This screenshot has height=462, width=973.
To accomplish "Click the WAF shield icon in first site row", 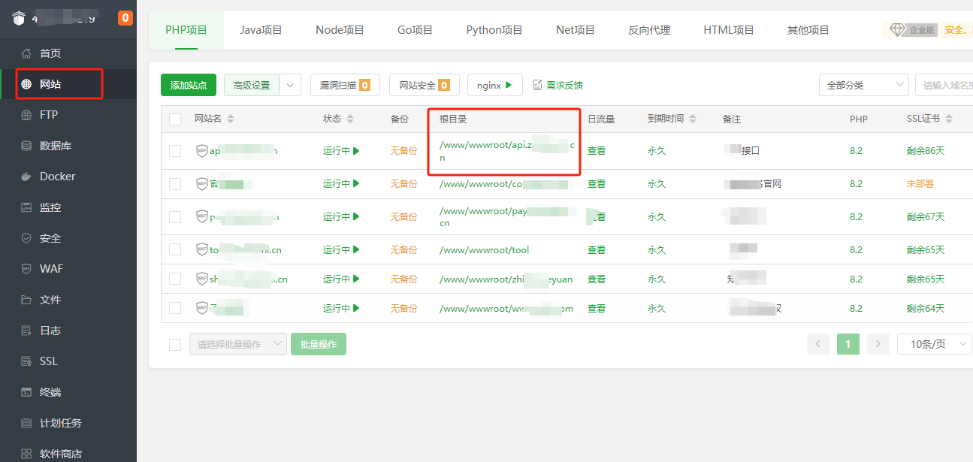I will (201, 150).
